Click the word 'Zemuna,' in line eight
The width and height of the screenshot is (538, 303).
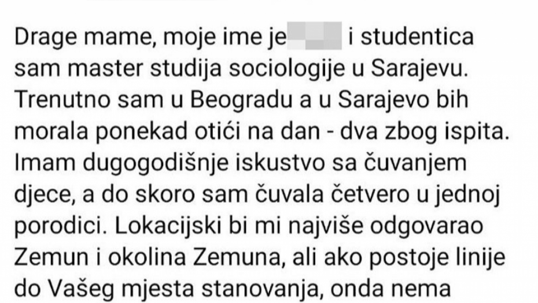tap(239, 258)
